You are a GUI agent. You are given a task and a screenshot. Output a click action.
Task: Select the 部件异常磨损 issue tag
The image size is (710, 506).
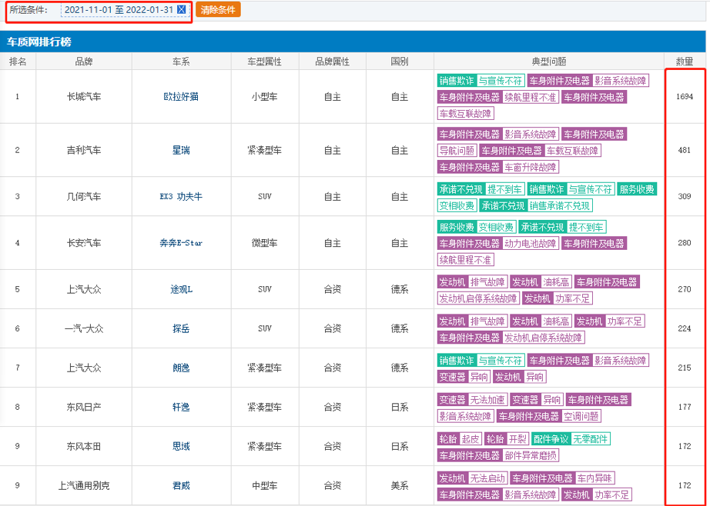pyautogui.click(x=531, y=455)
